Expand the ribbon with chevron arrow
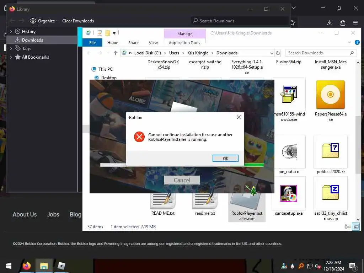364x273 pixels. click(349, 42)
